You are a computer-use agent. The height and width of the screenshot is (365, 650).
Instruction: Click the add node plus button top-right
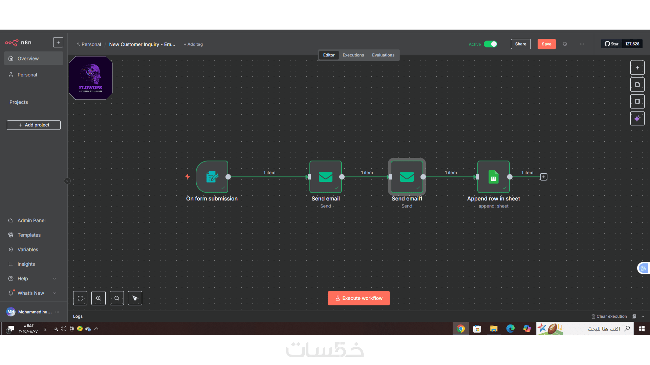(637, 68)
